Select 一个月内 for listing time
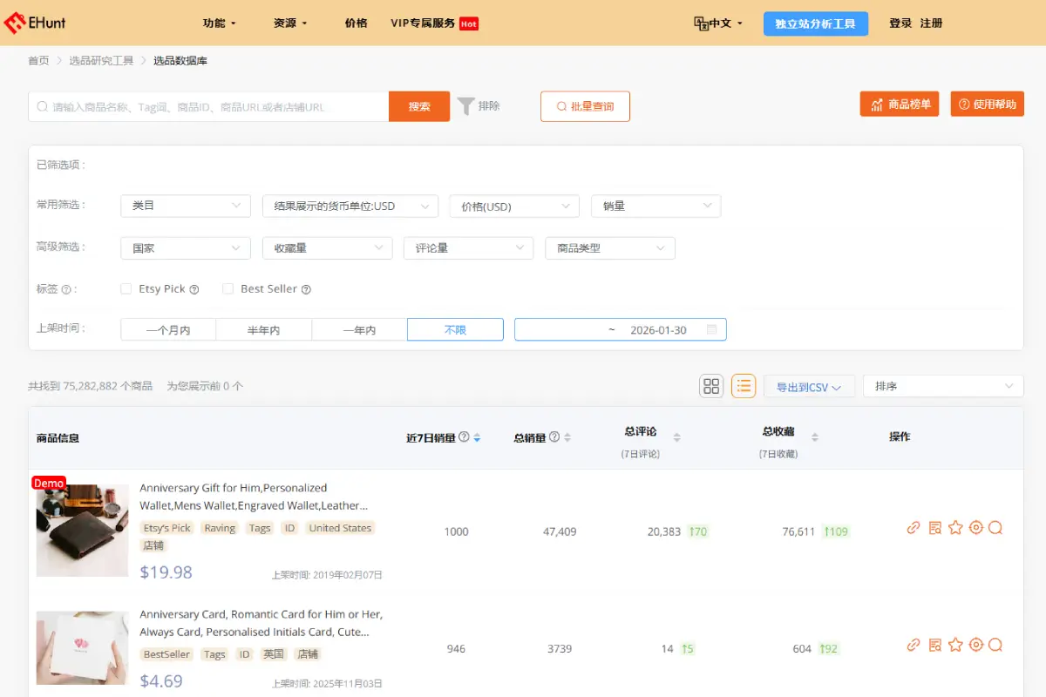 pyautogui.click(x=167, y=329)
